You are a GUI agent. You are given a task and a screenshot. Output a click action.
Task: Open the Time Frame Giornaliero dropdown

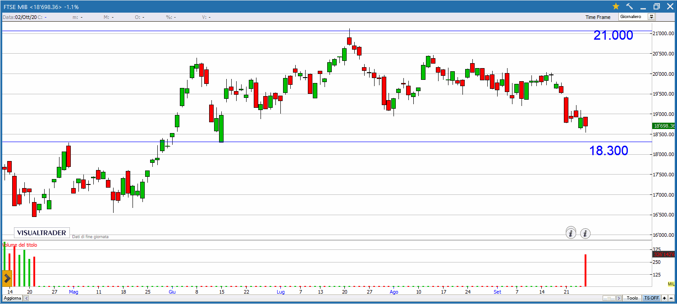(x=636, y=17)
